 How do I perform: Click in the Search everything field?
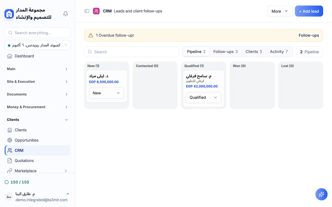pos(37,33)
